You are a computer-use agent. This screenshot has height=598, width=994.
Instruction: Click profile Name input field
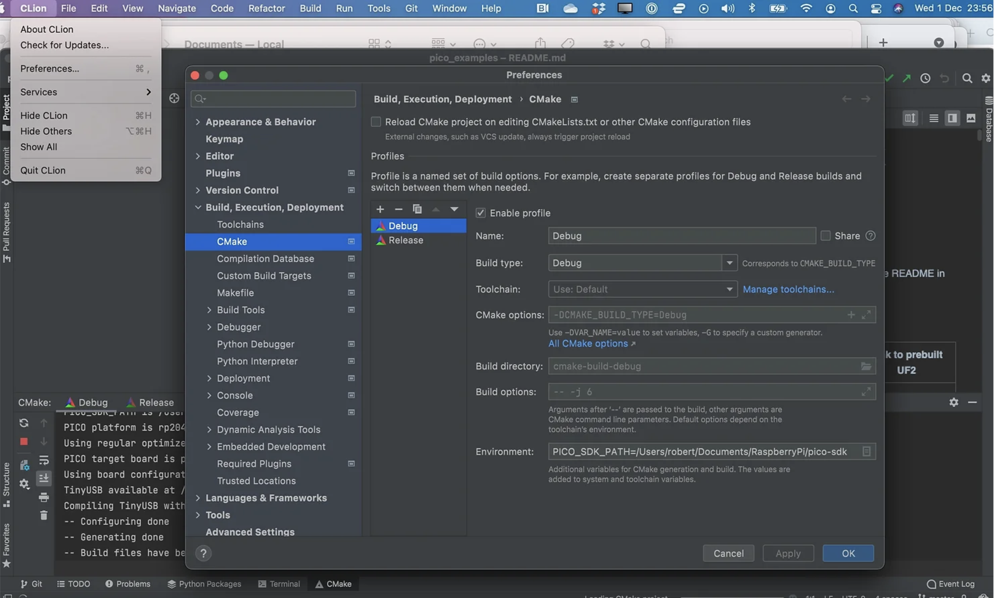(682, 236)
